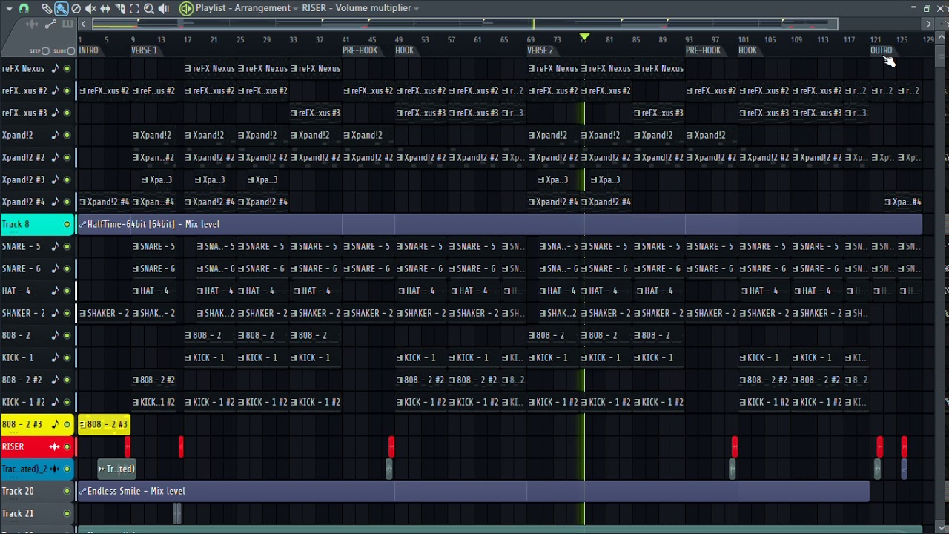Select Endless Smile Mix level automation clip
Viewport: 949px width, 534px height.
click(x=473, y=491)
